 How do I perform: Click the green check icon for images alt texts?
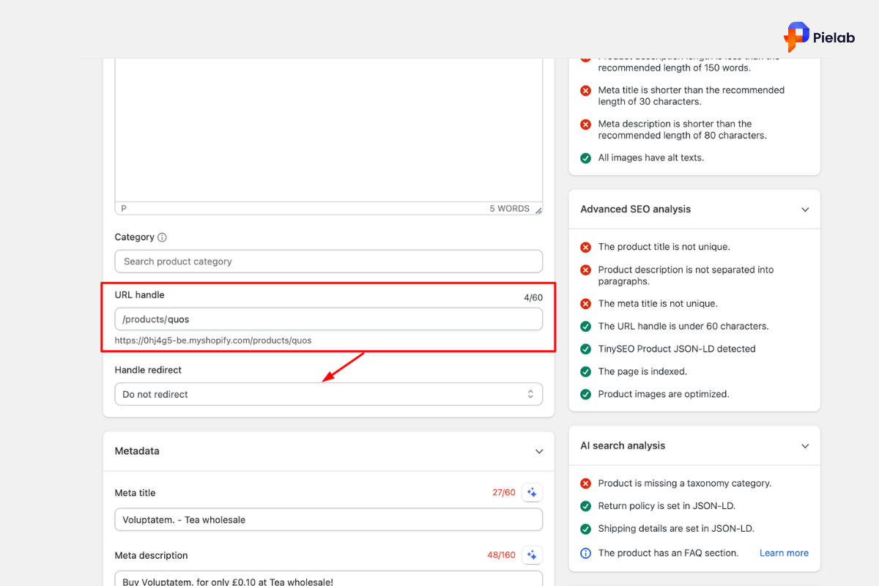pos(585,157)
